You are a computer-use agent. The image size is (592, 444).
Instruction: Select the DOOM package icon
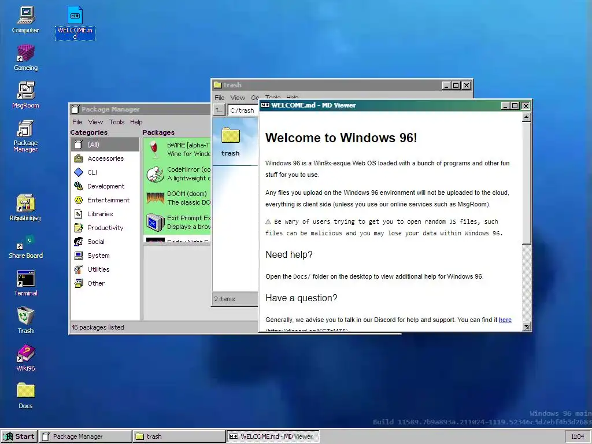coord(155,198)
